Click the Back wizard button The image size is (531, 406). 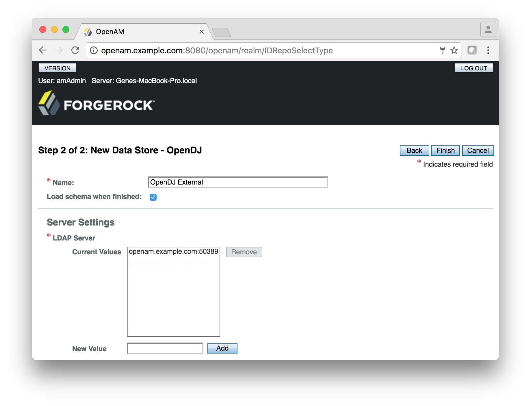click(x=415, y=151)
